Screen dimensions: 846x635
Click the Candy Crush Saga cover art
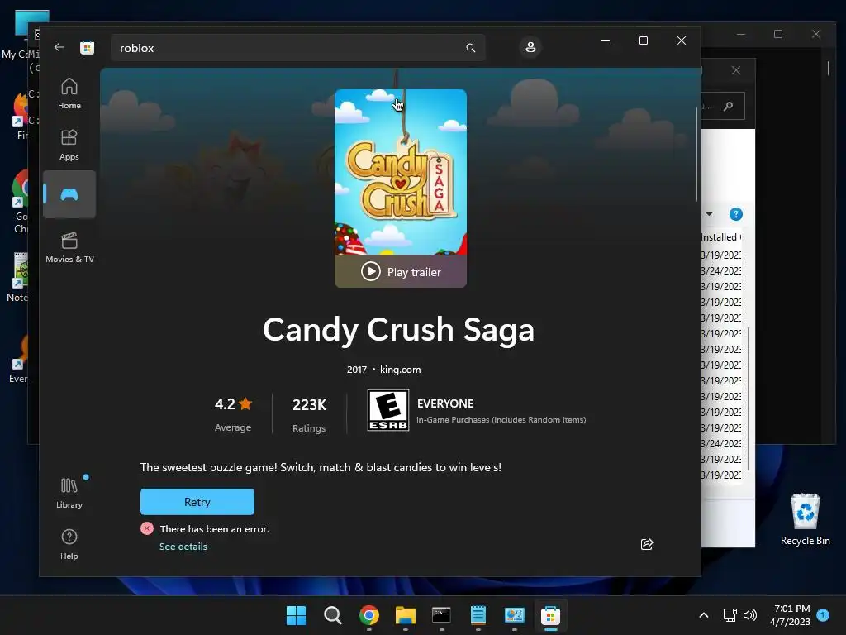(401, 172)
